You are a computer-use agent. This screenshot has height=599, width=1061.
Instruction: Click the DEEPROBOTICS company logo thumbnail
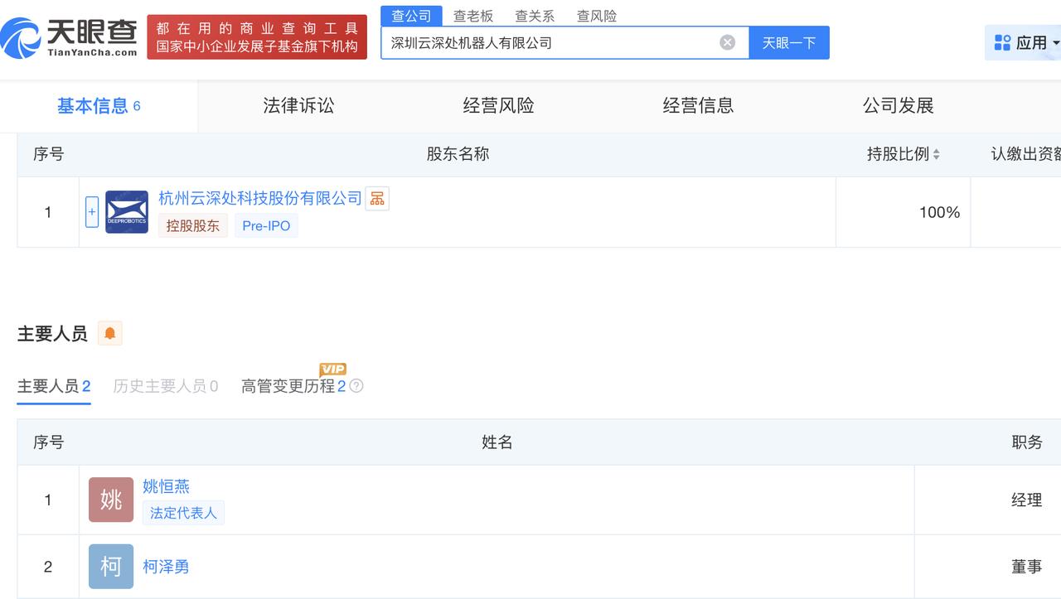(x=126, y=211)
